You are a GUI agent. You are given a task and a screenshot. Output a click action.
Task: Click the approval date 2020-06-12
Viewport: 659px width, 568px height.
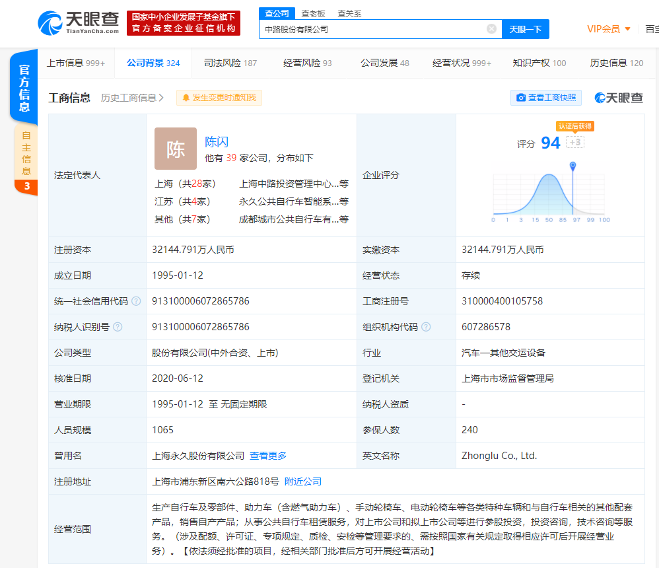click(178, 378)
